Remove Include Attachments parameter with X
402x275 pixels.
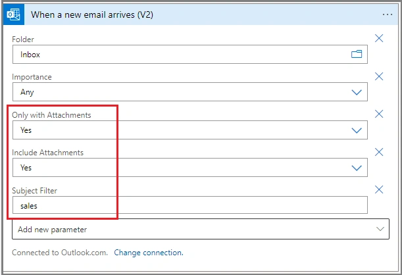(x=379, y=152)
